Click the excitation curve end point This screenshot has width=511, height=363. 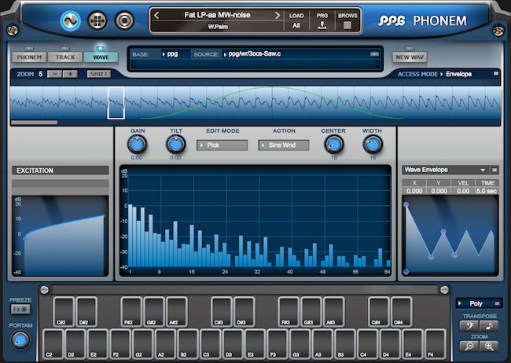[x=105, y=216]
